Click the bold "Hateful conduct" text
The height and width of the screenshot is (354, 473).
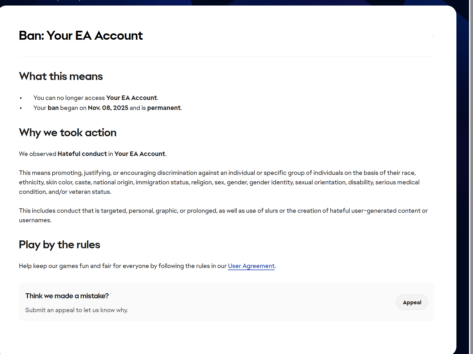(82, 154)
